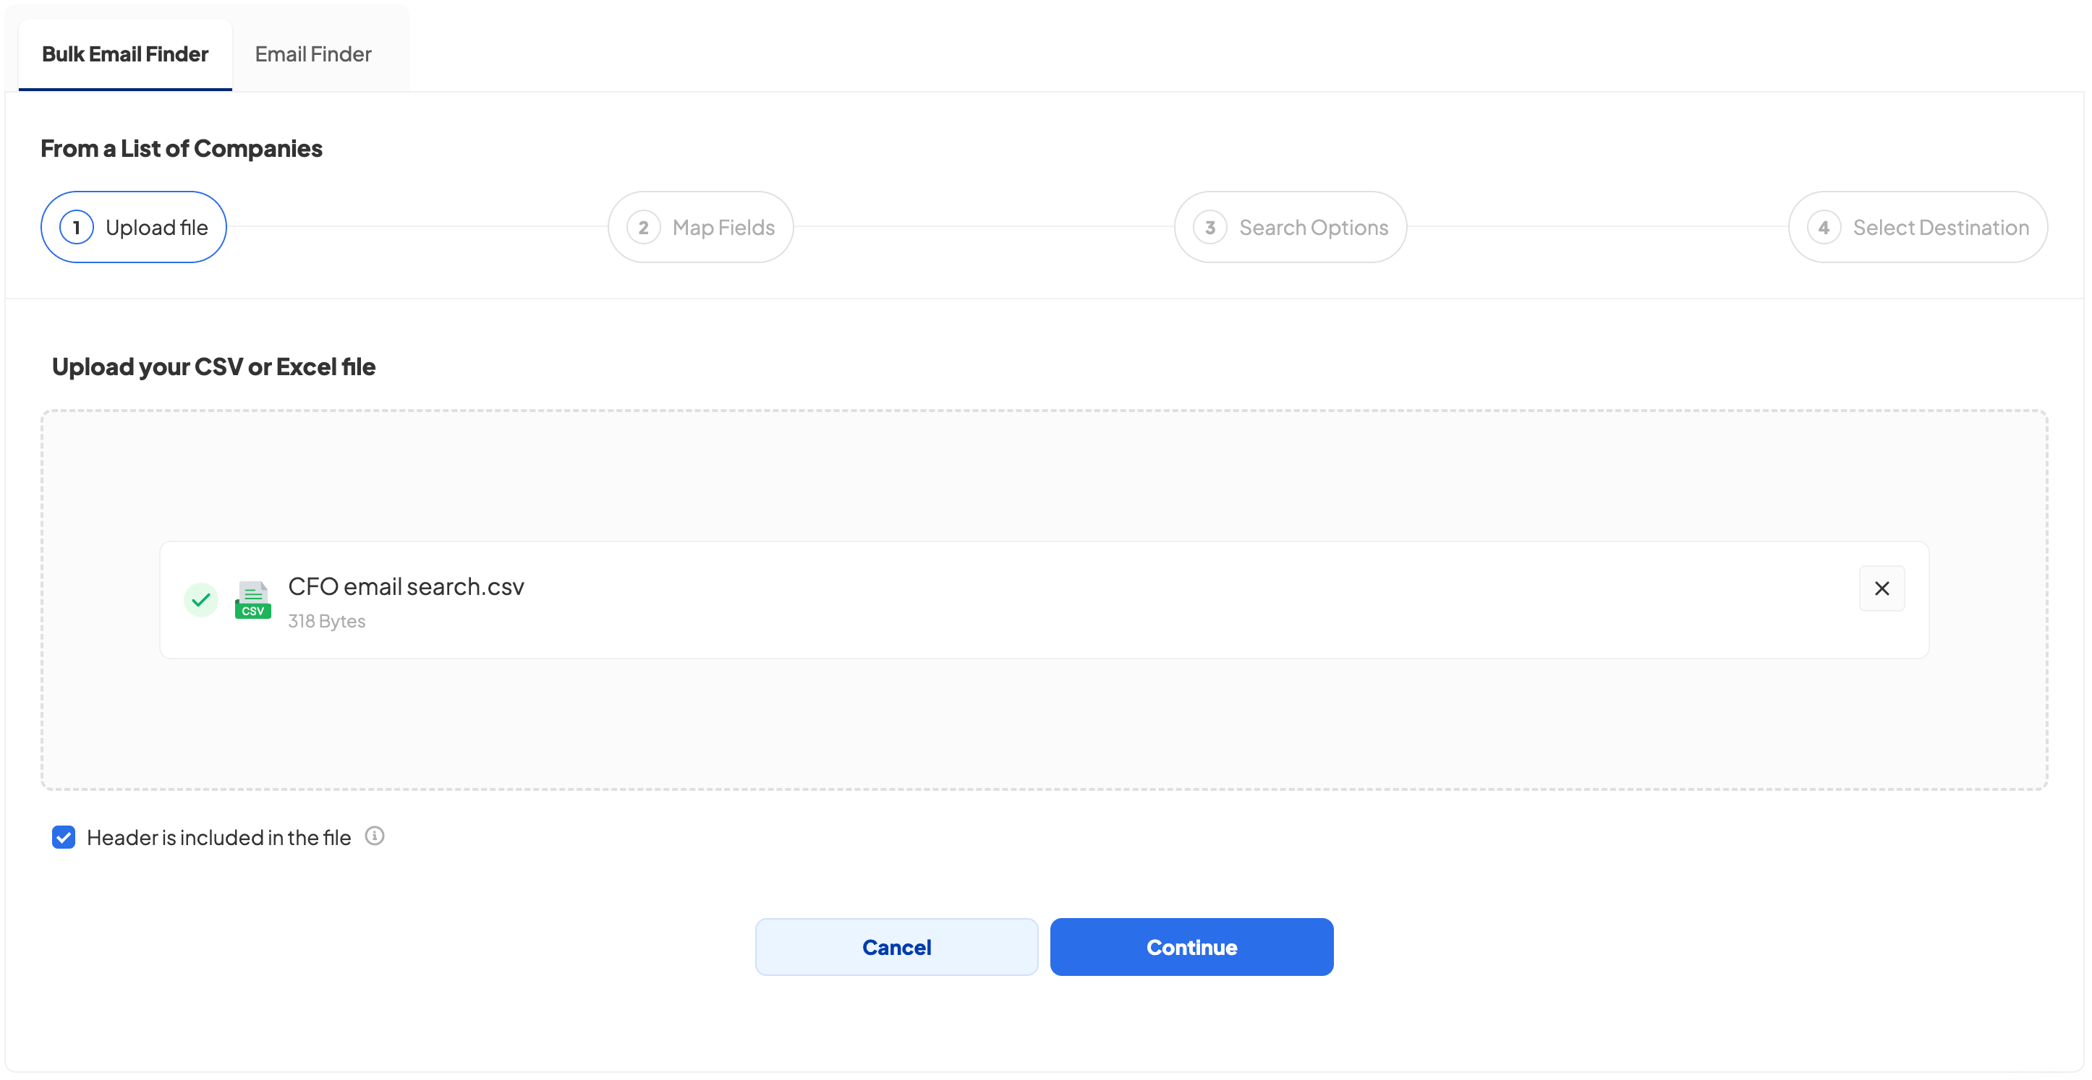Remove the uploaded CFO email search.csv file
Screen dimensions: 2092x1080
pos(1881,588)
